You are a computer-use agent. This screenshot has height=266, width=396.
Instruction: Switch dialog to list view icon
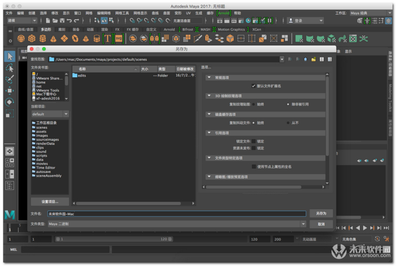click(x=322, y=60)
